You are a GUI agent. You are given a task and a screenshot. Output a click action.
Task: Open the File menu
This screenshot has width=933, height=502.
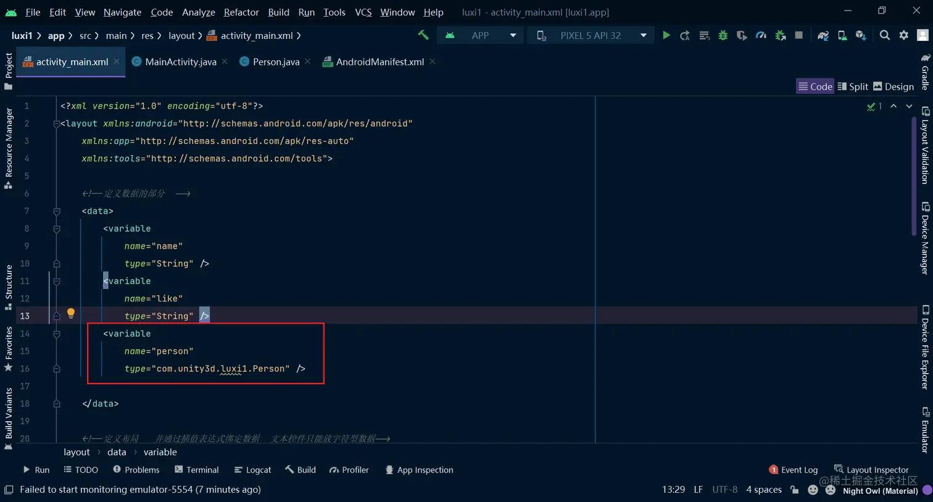(33, 12)
